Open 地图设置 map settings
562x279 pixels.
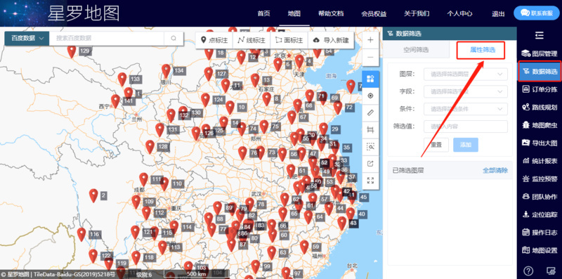pos(540,250)
